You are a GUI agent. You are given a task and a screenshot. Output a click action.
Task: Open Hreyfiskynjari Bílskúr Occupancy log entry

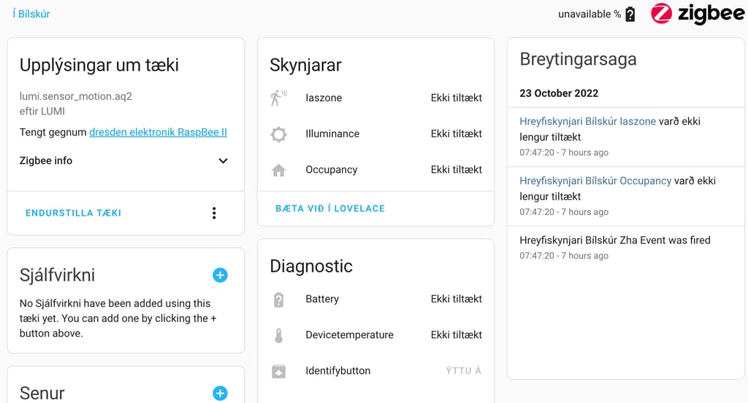click(595, 181)
